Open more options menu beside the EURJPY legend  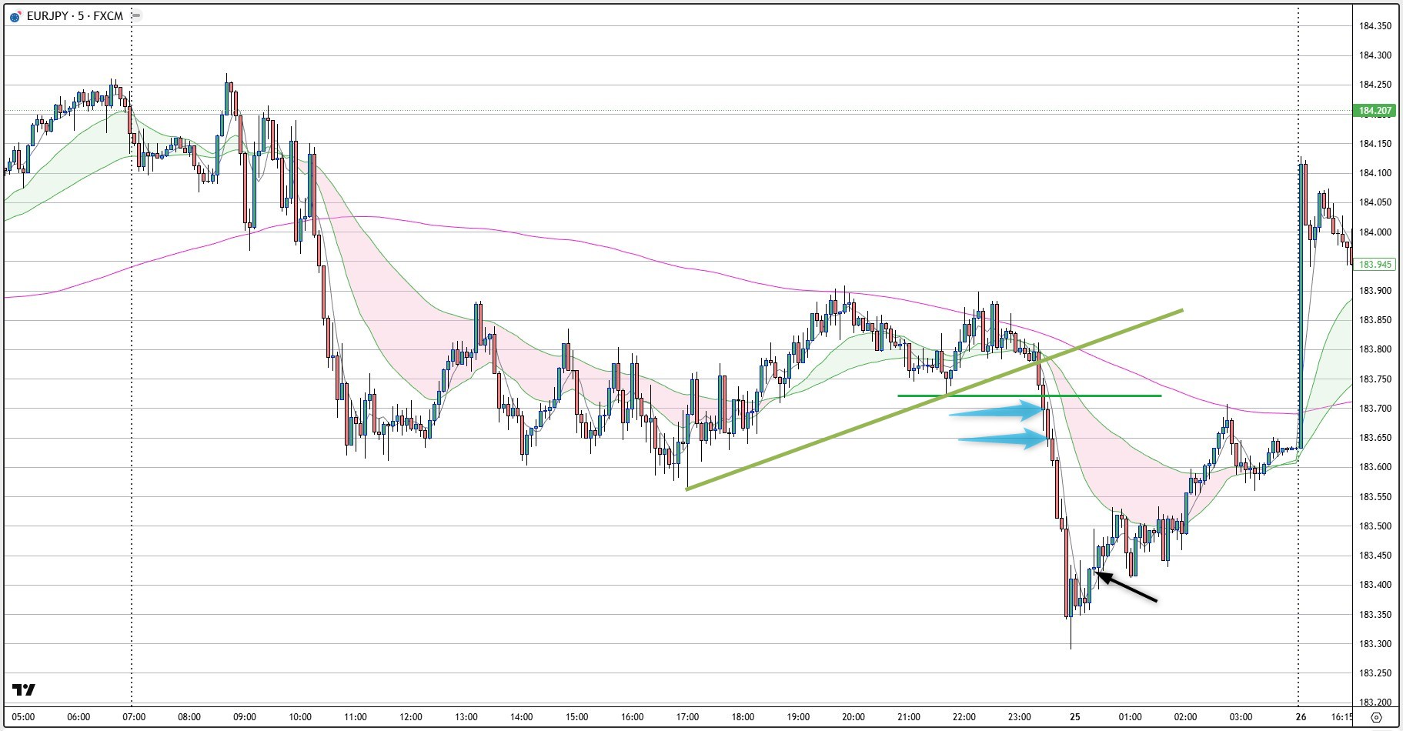135,15
